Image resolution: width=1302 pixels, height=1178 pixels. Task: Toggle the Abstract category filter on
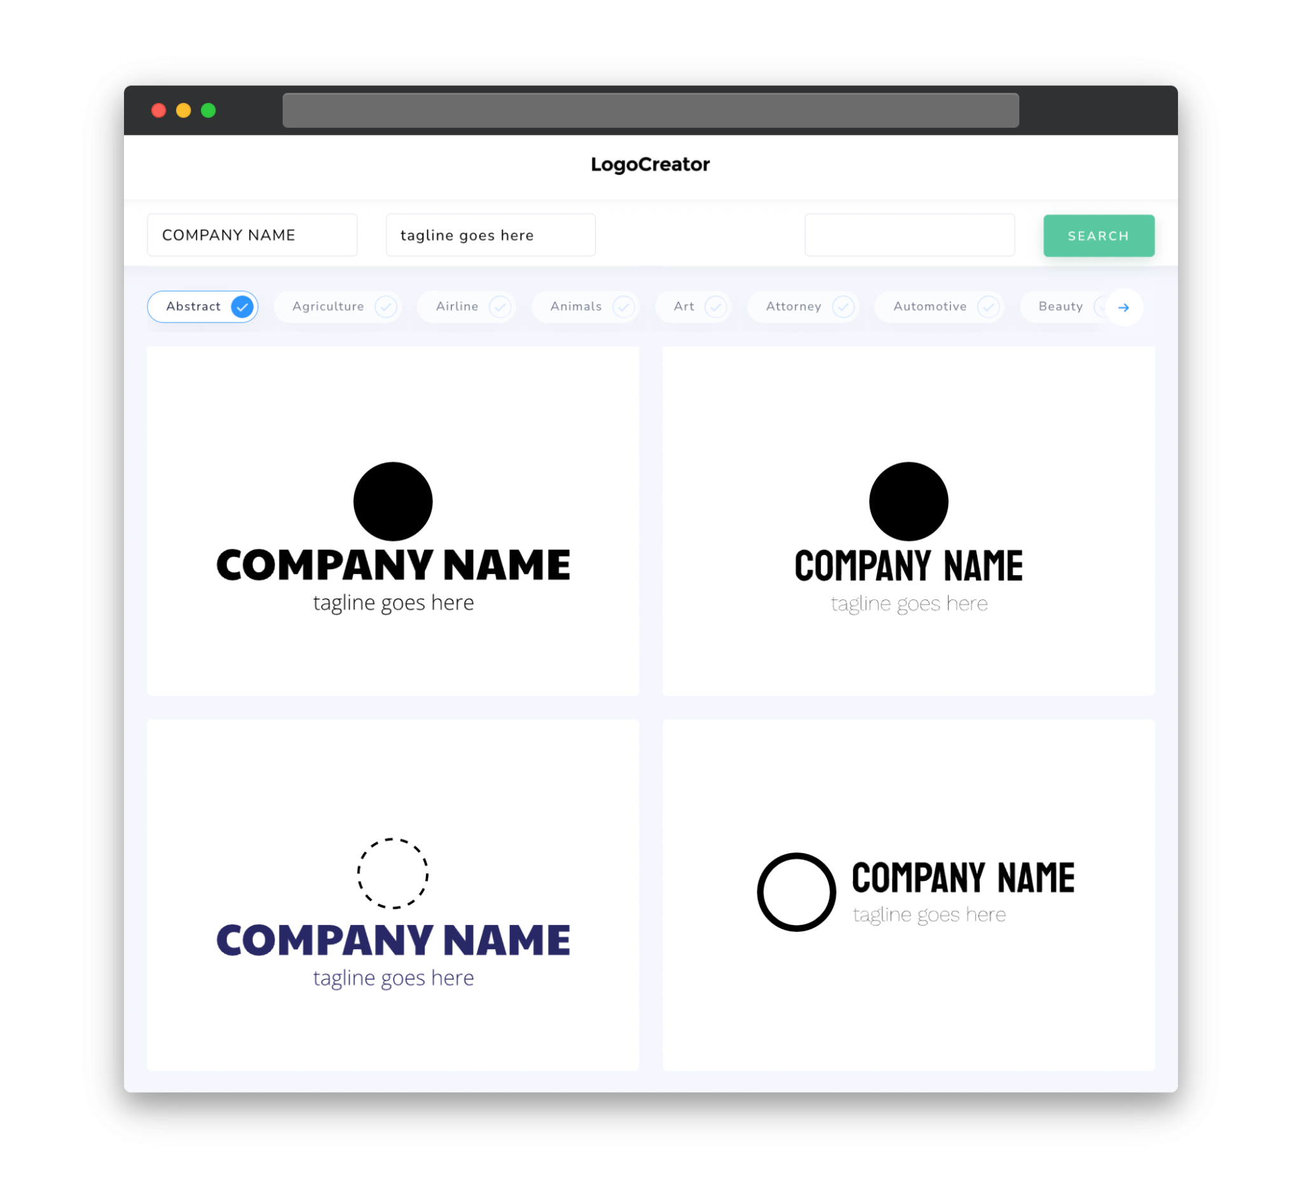pos(203,306)
